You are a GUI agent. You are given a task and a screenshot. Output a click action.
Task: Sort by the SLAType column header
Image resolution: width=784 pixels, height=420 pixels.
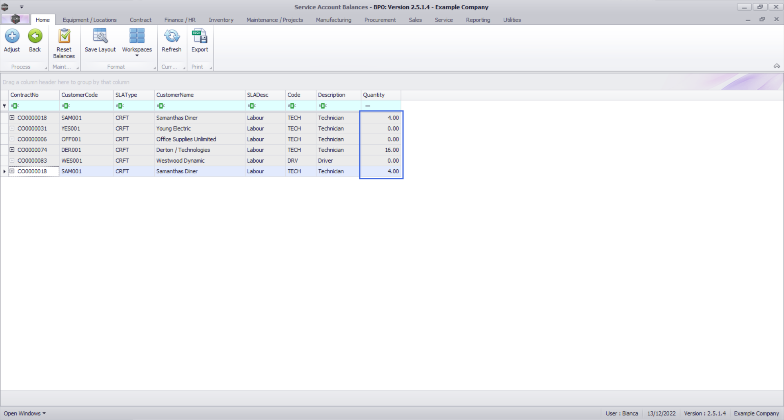tap(134, 95)
